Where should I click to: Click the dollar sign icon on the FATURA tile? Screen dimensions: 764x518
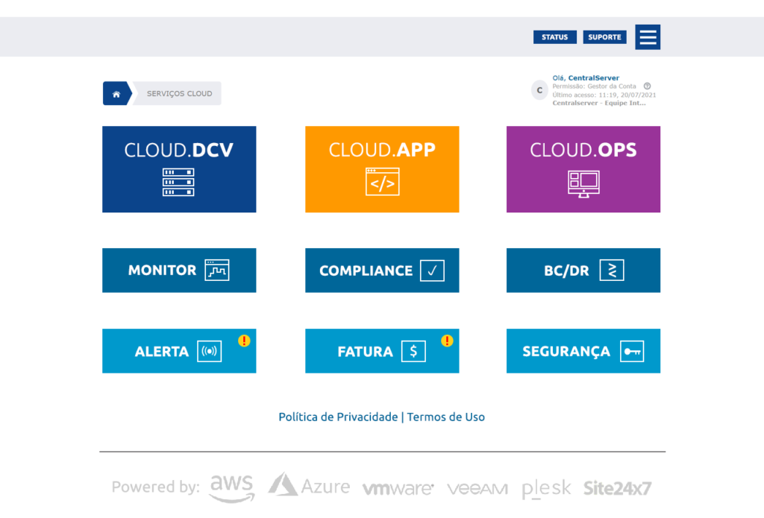coord(413,350)
